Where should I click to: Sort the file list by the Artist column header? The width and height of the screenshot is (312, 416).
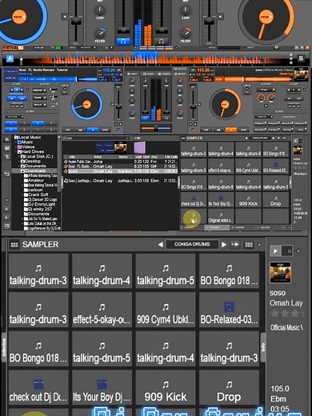point(98,157)
